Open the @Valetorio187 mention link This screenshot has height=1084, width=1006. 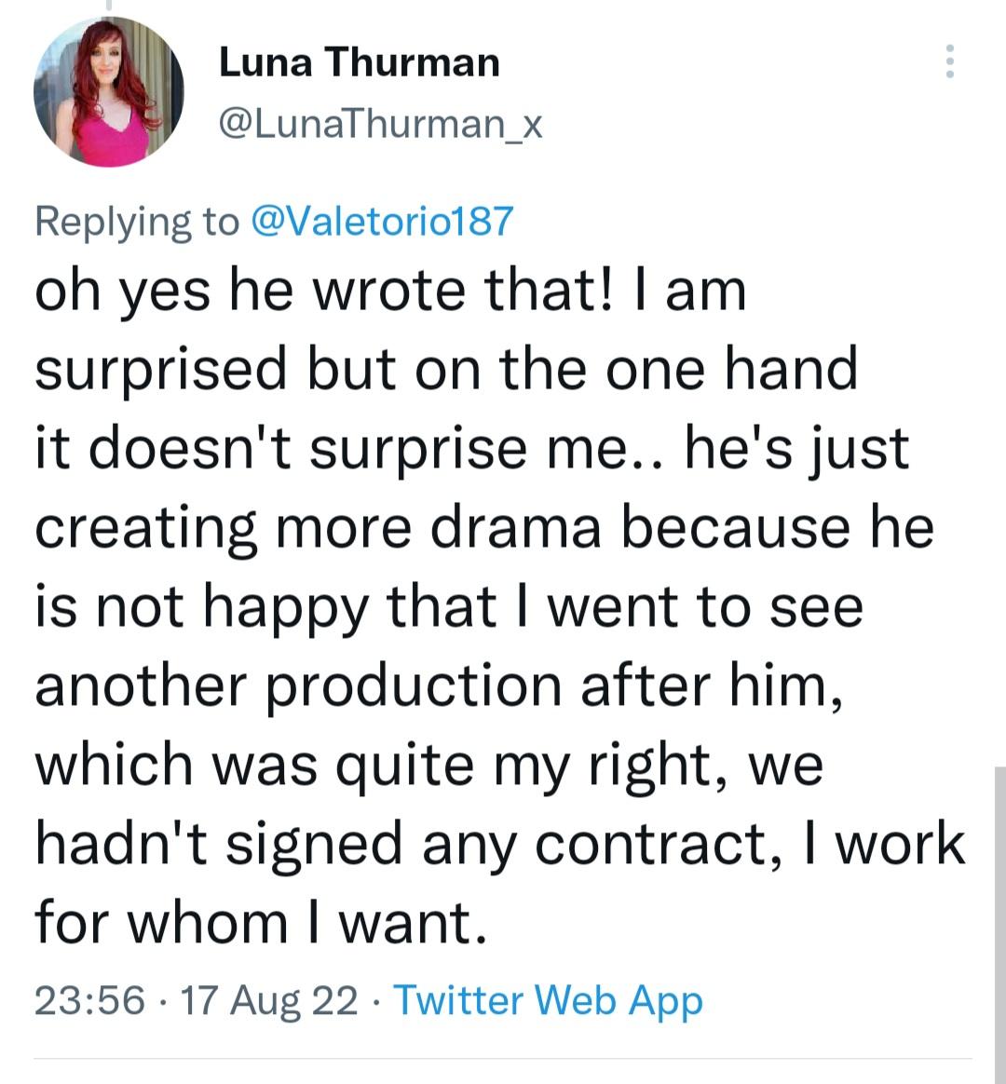point(383,221)
